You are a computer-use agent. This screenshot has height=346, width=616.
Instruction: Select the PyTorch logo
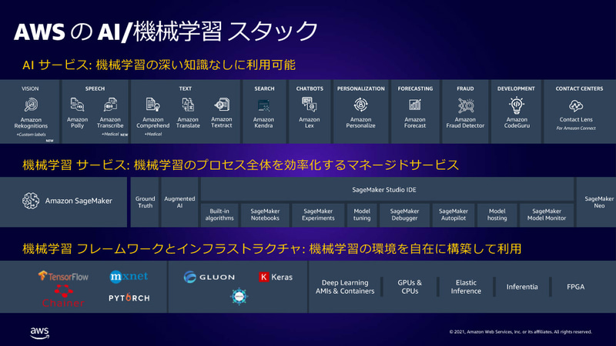click(129, 298)
